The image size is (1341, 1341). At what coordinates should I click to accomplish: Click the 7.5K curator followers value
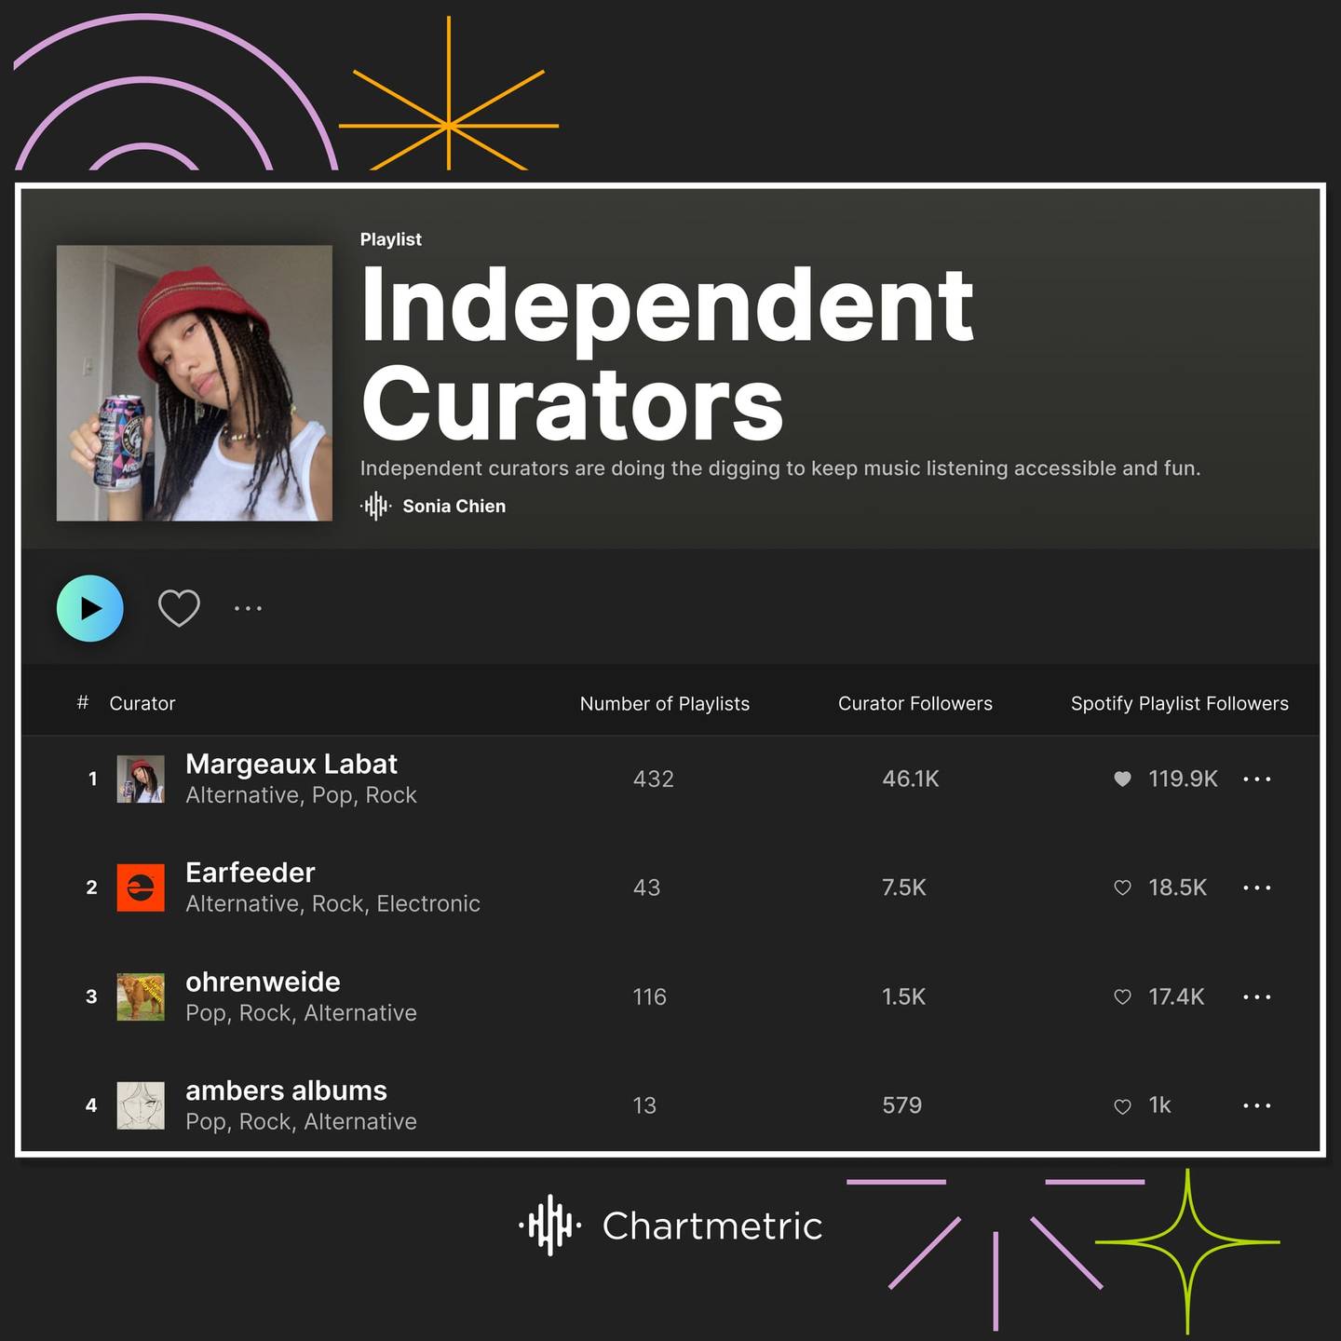click(904, 887)
